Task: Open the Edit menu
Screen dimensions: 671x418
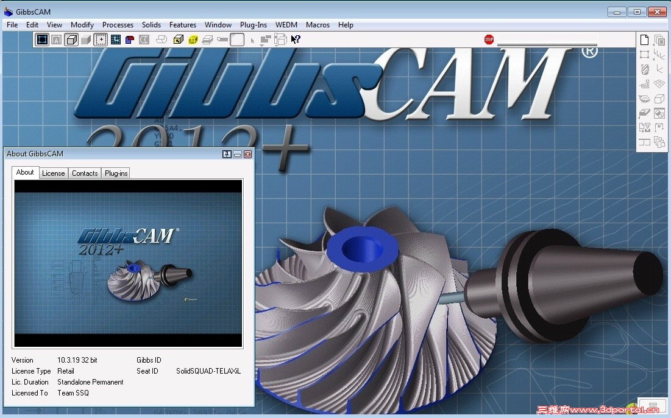Action: point(32,25)
